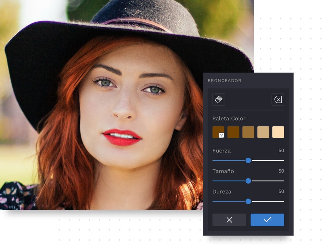The width and height of the screenshot is (322, 245).
Task: Open the dropdown arrow on first swatch
Action: click(x=221, y=135)
